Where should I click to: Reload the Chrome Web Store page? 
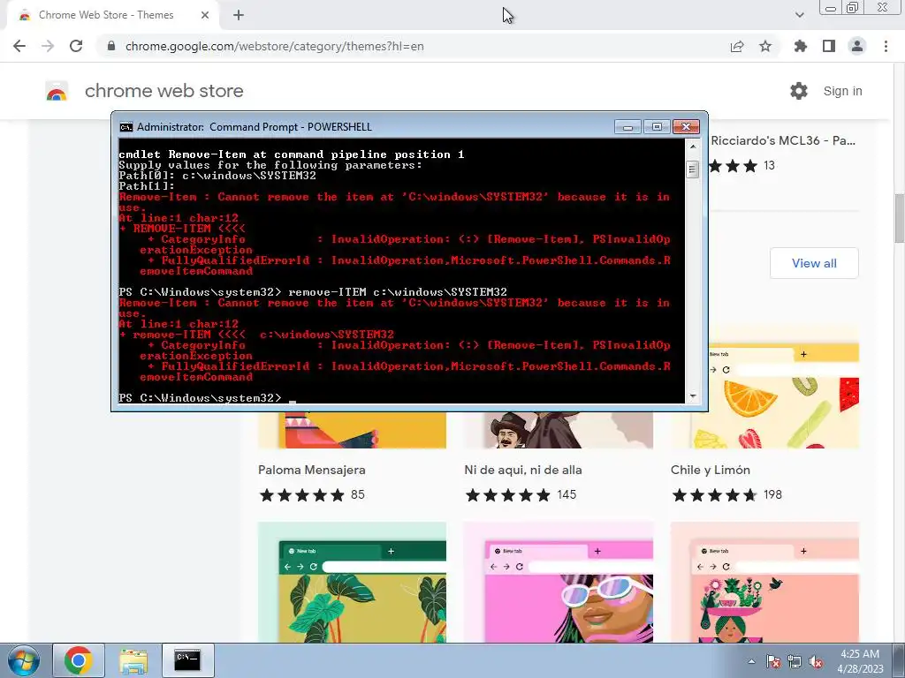click(76, 46)
